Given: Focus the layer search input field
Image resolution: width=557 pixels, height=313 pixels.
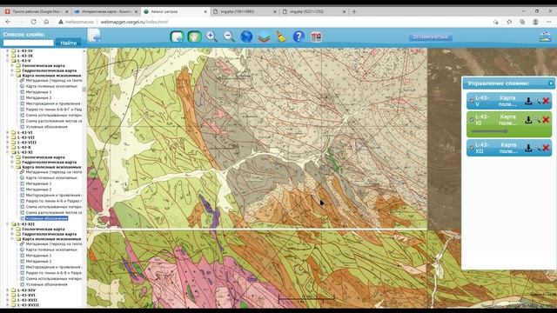Looking at the screenshot, I should [29, 43].
